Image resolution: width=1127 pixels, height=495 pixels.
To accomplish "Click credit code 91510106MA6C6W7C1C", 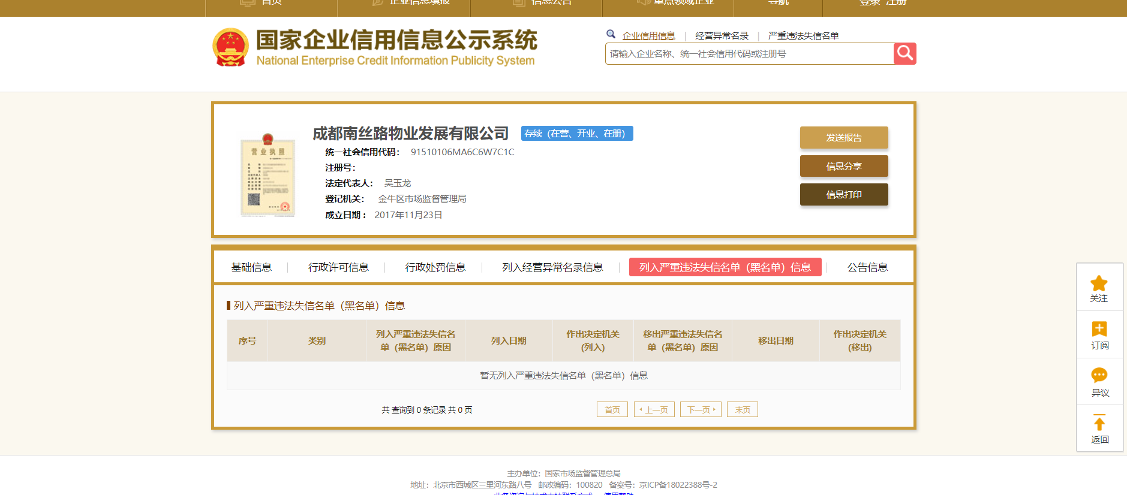I will click(462, 152).
